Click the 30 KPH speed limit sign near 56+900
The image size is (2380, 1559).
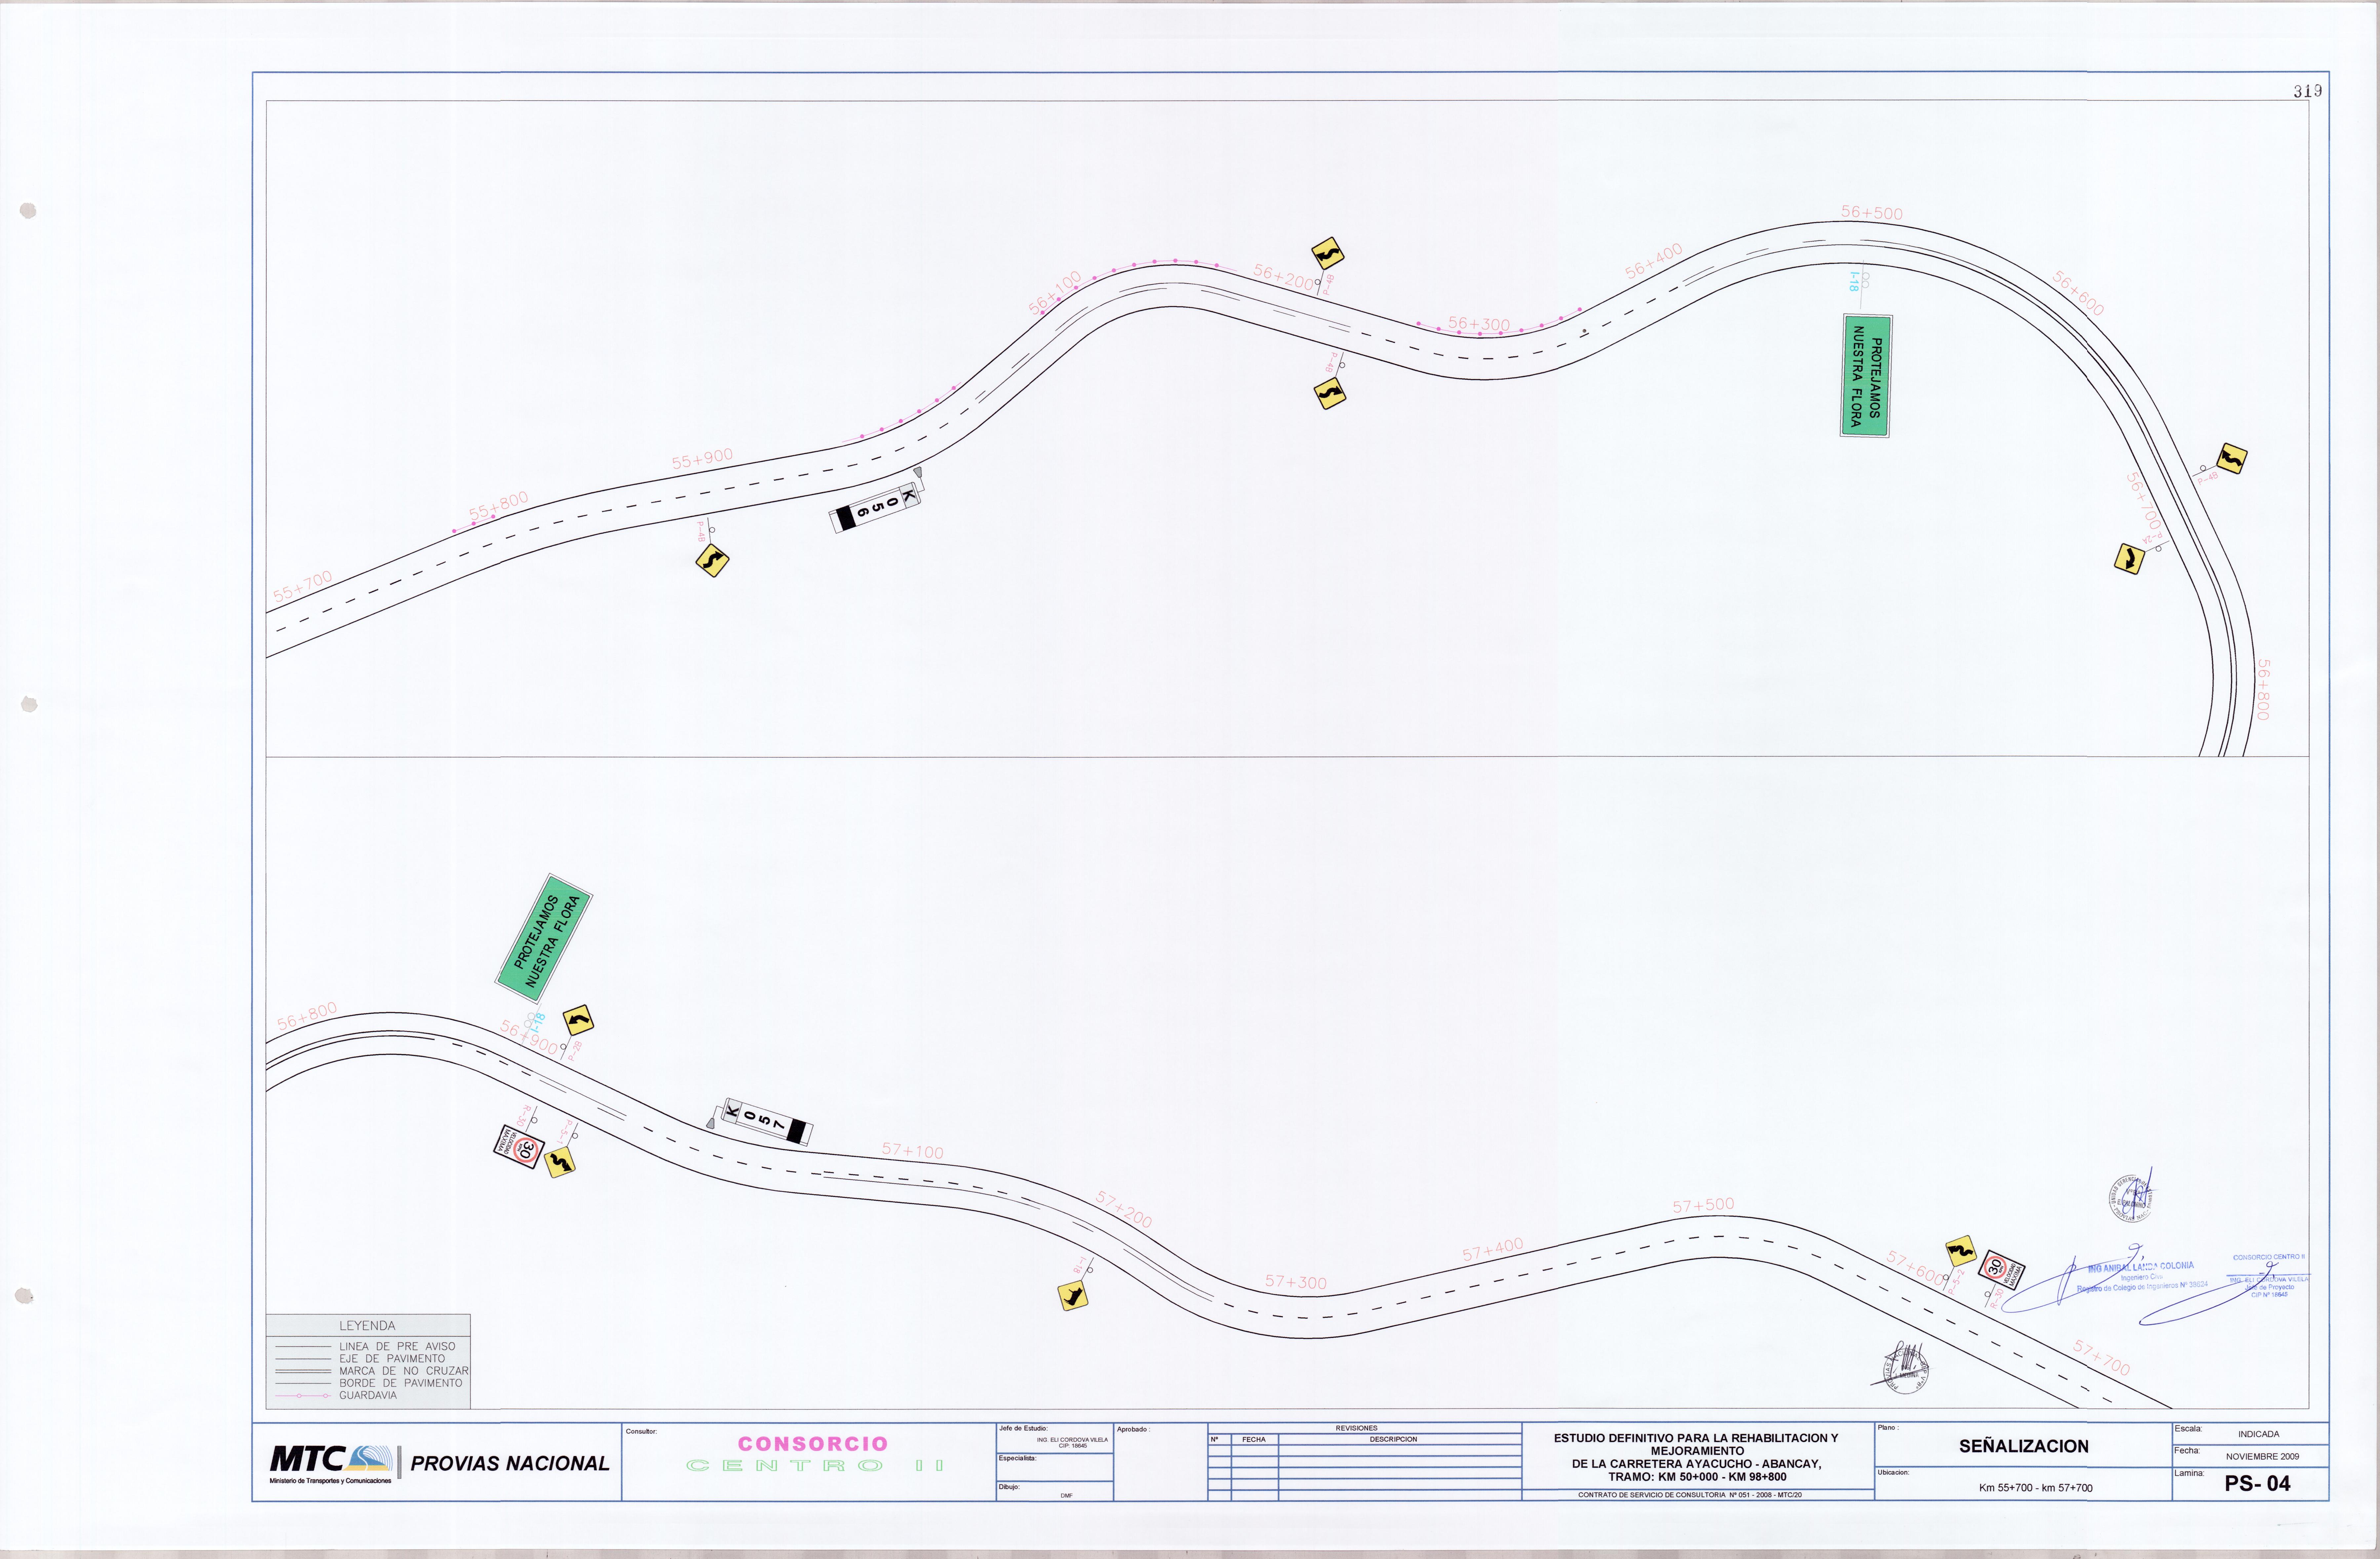(519, 1146)
